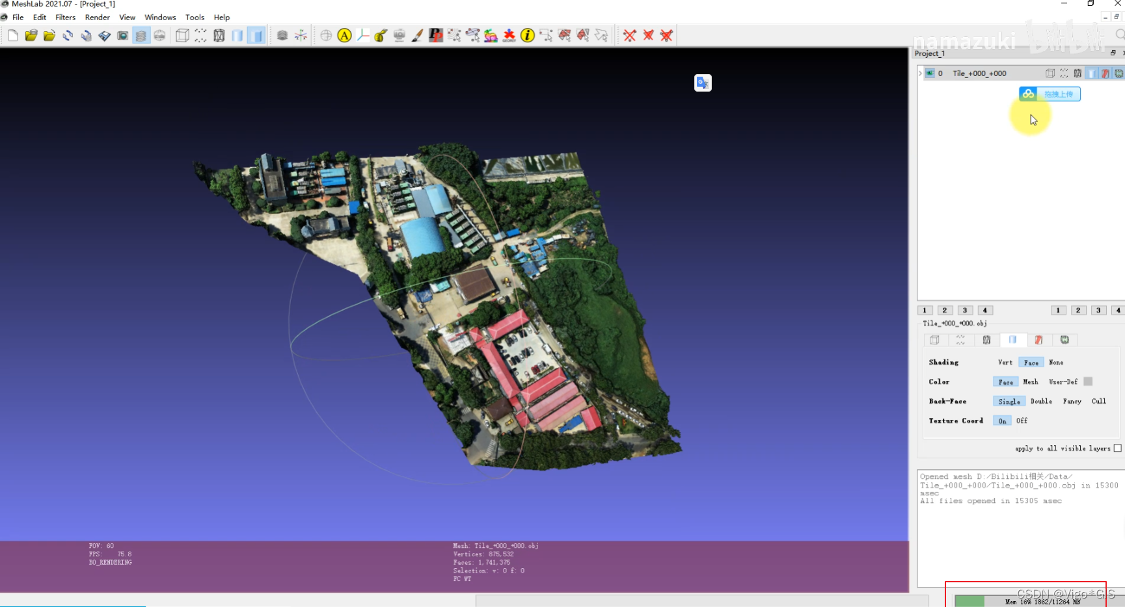Set Shading to None
Image resolution: width=1125 pixels, height=607 pixels.
[1056, 363]
